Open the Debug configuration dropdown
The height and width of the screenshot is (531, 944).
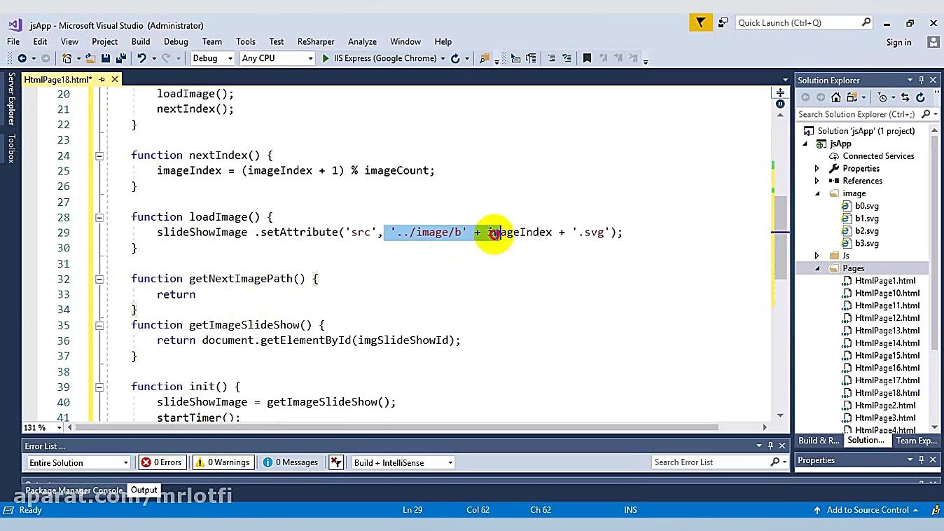[x=213, y=59]
